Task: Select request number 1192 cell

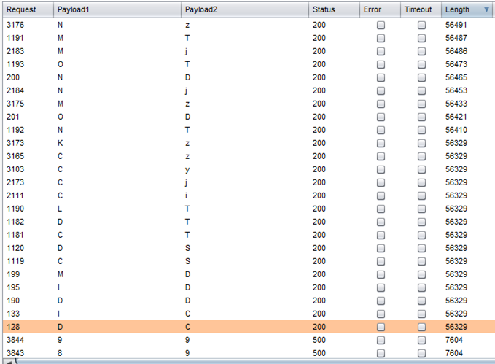Action: [x=15, y=130]
